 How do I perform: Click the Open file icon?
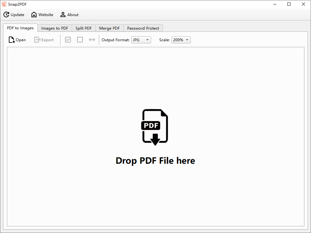pos(12,40)
